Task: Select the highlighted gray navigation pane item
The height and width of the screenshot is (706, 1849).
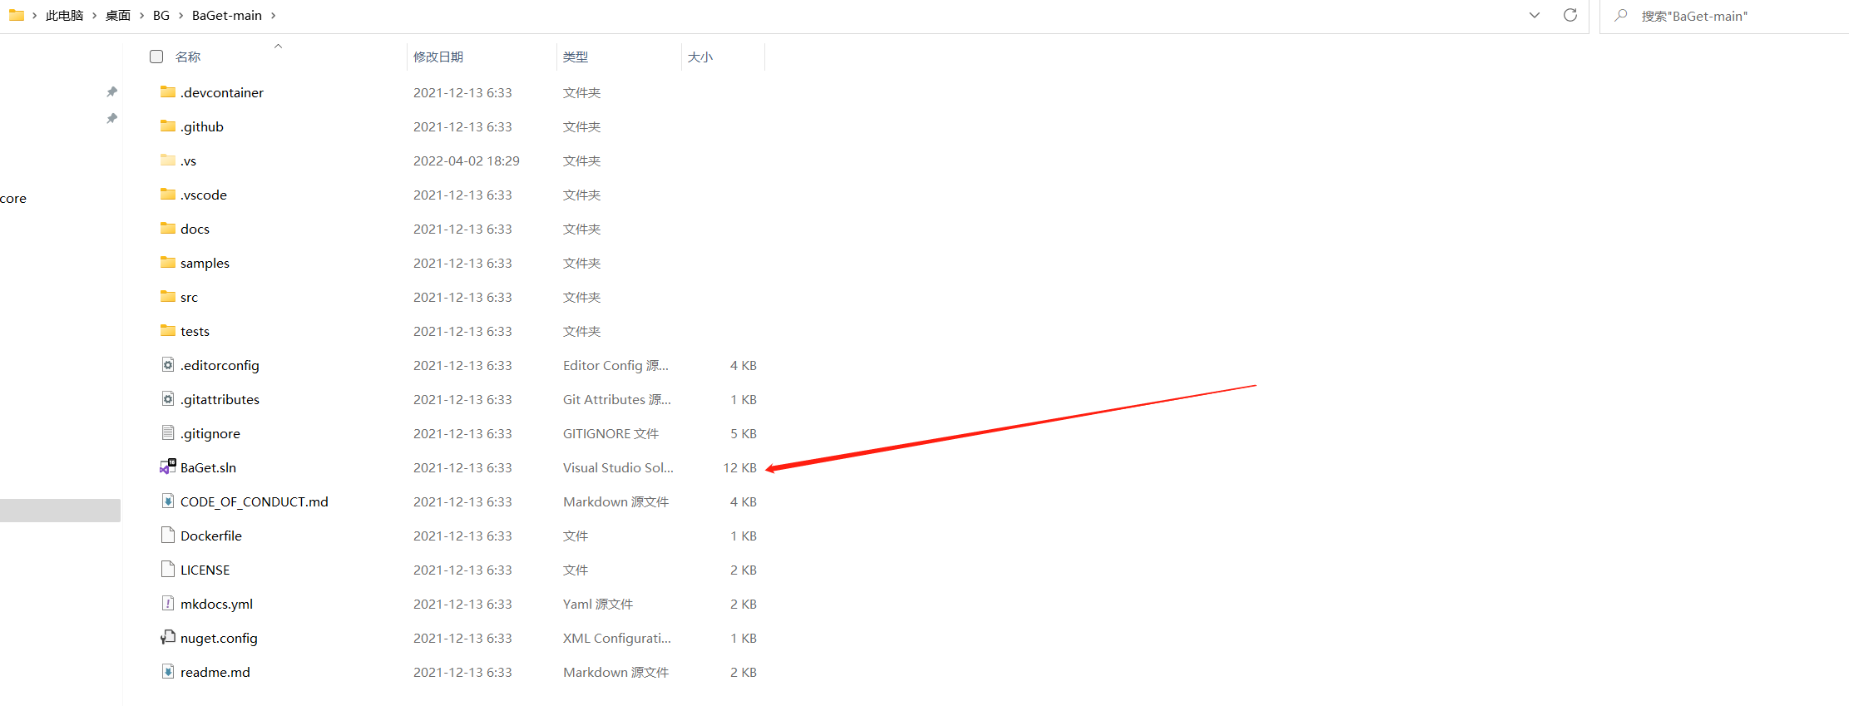Action: click(x=60, y=511)
